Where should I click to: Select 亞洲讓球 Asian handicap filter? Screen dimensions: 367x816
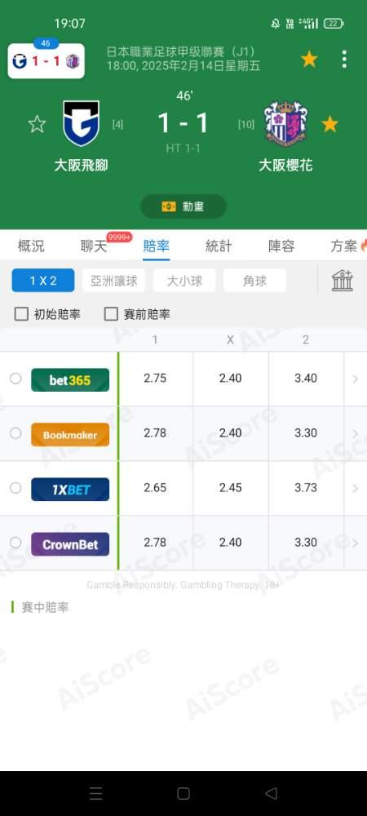pyautogui.click(x=114, y=281)
